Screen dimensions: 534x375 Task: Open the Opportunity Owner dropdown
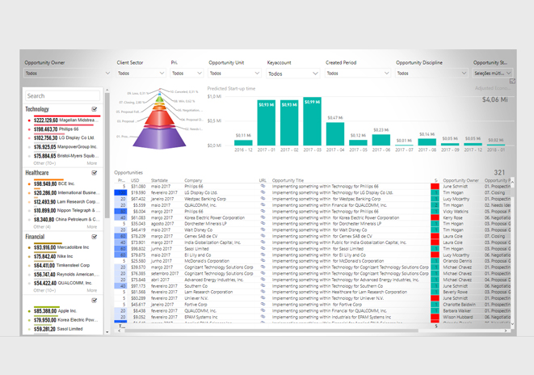tap(67, 73)
